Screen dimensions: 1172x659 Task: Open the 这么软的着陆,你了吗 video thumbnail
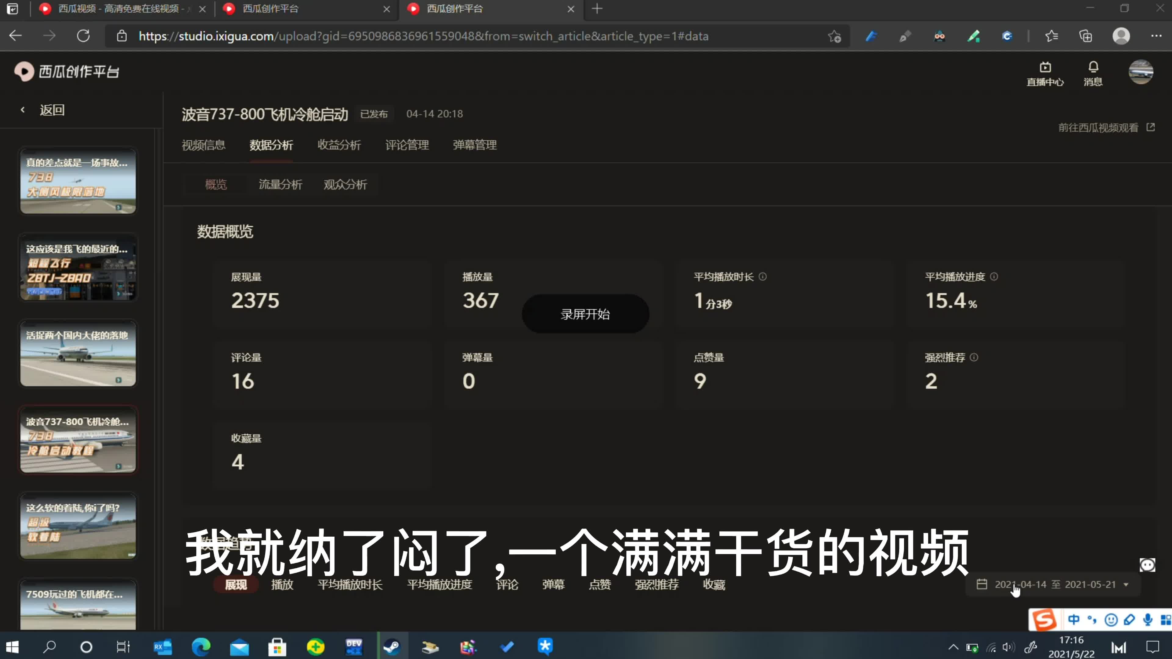[x=78, y=527]
